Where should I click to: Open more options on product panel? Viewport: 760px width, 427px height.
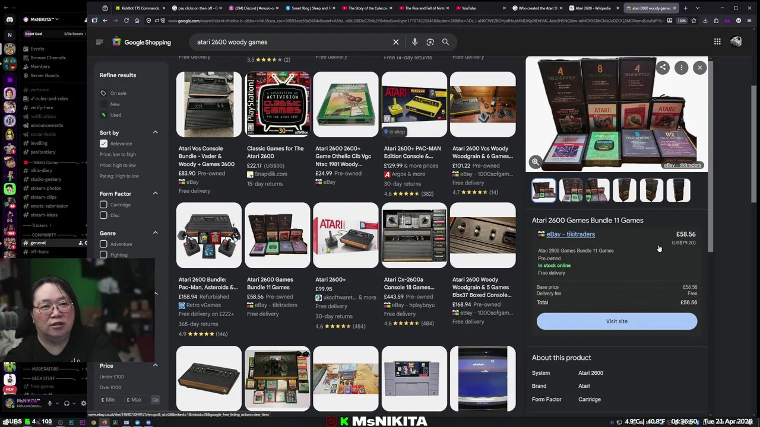click(x=681, y=68)
